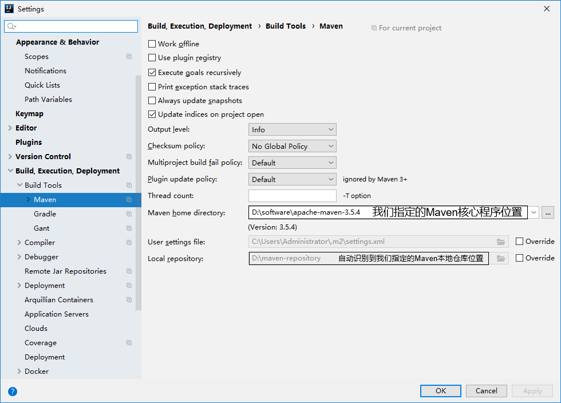The width and height of the screenshot is (561, 403).
Task: Select Appearance & Behavior category
Action: (57, 42)
